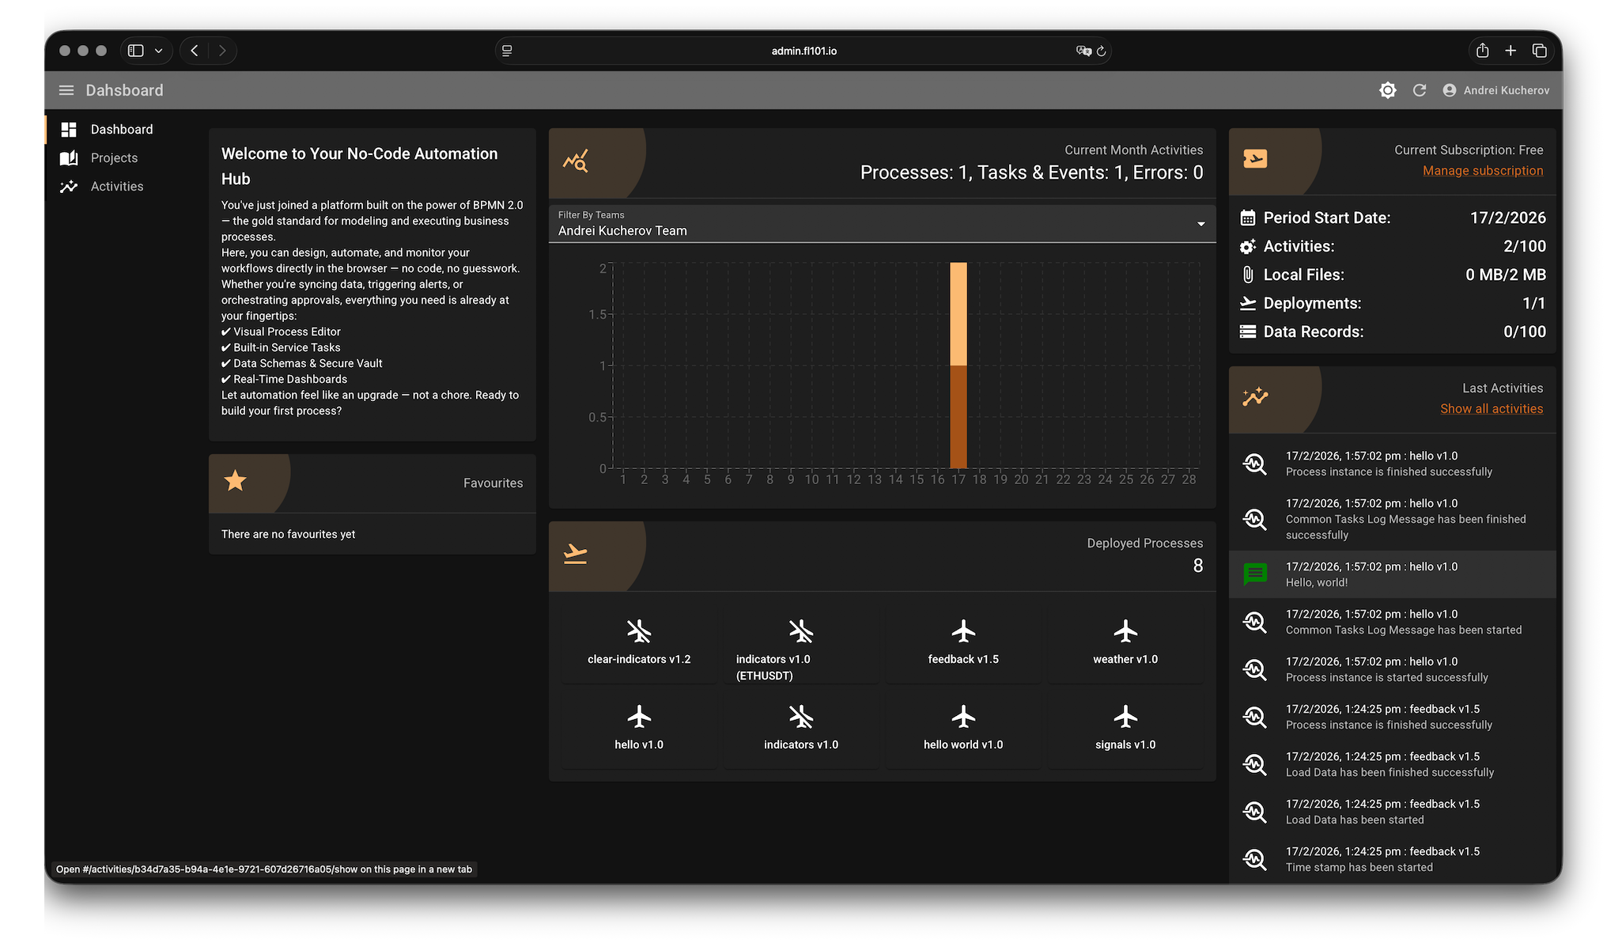Open the hamburger menu in the header
The width and height of the screenshot is (1607, 943).
tap(66, 90)
